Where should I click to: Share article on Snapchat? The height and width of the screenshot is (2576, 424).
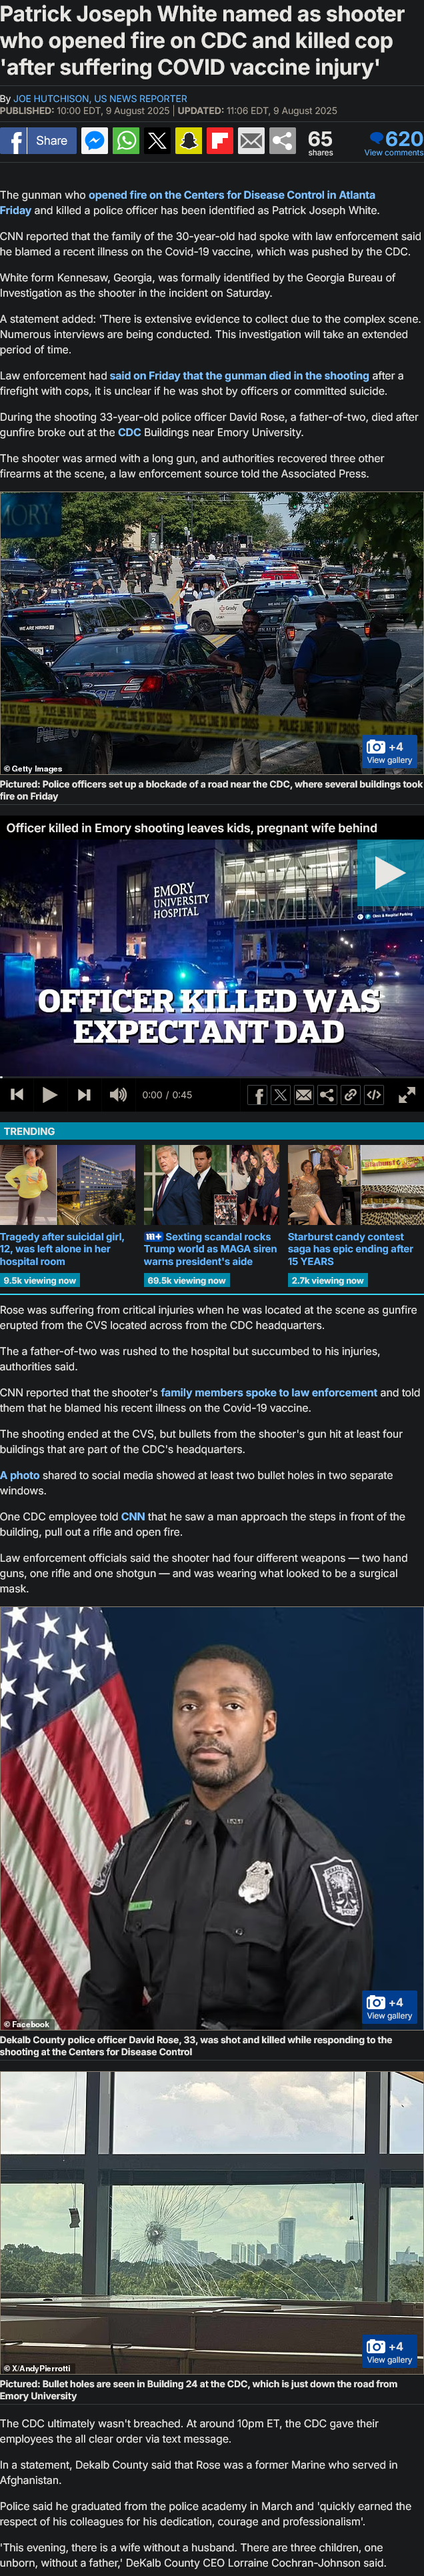point(188,141)
